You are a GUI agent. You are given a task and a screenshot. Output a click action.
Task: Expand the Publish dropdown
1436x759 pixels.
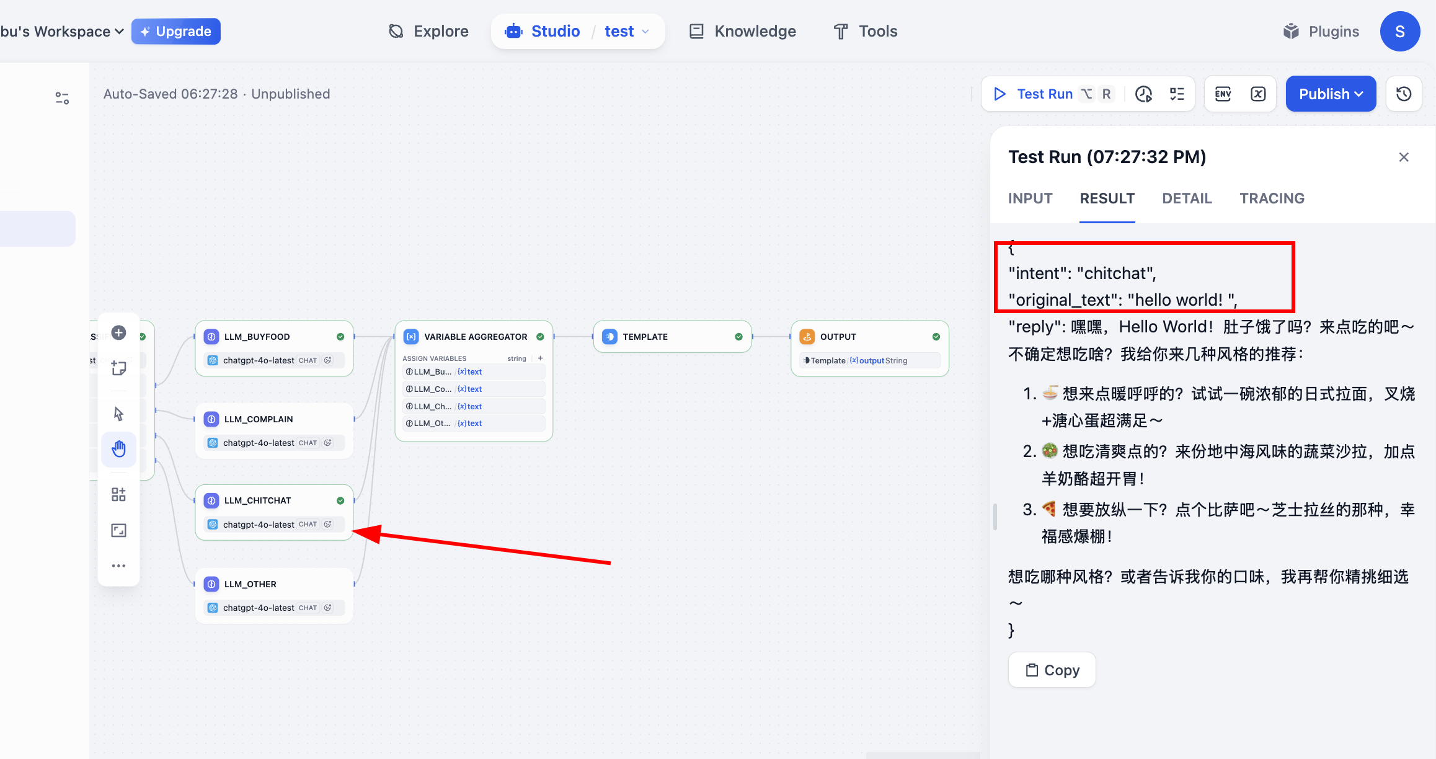pos(1331,94)
